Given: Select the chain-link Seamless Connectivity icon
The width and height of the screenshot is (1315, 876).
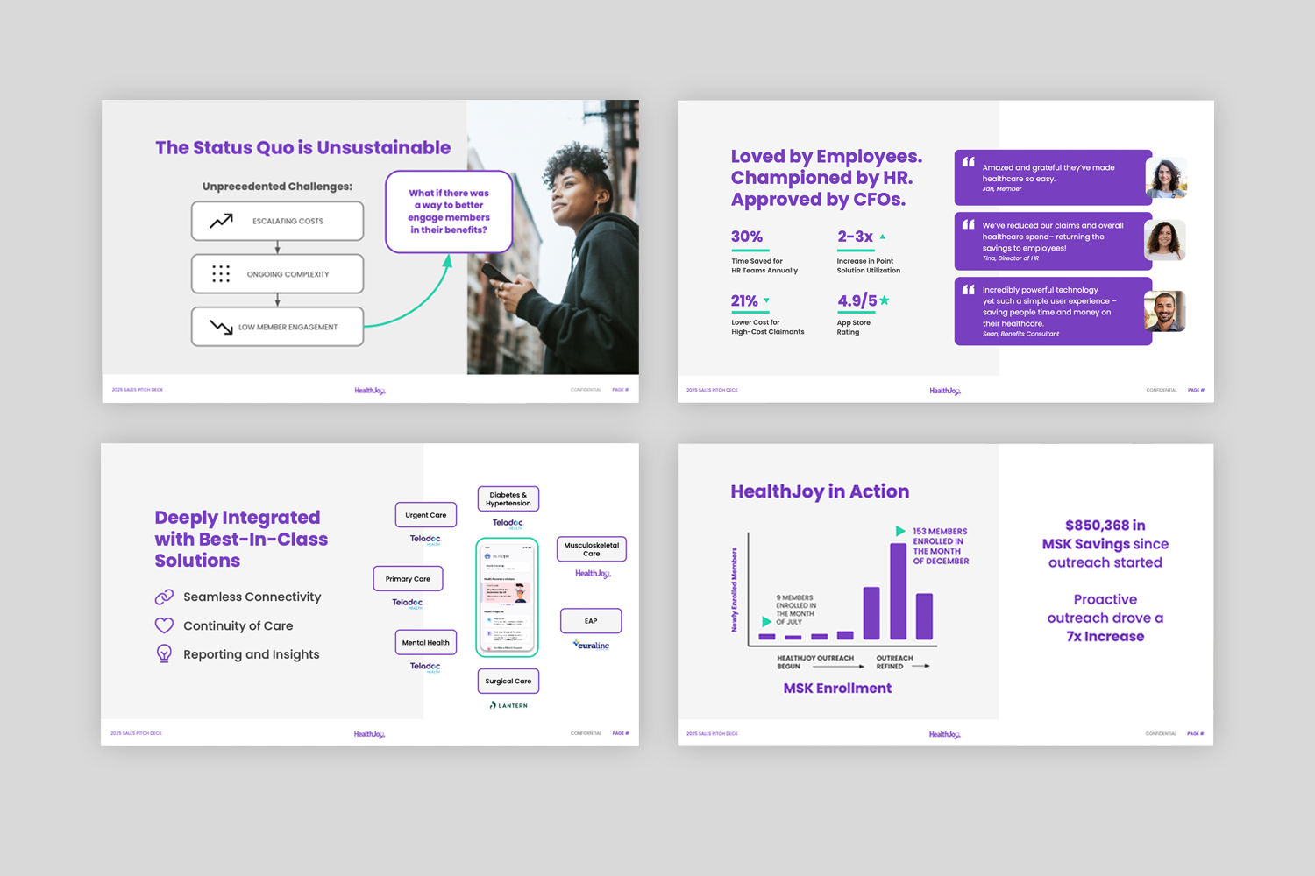Looking at the screenshot, I should pyautogui.click(x=164, y=597).
